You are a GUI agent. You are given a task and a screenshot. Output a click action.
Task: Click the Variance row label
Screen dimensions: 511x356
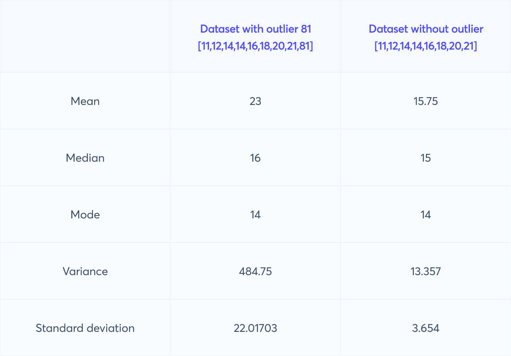(x=85, y=271)
